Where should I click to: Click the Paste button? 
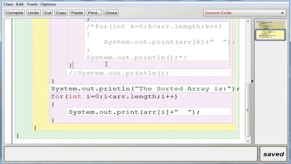(77, 13)
